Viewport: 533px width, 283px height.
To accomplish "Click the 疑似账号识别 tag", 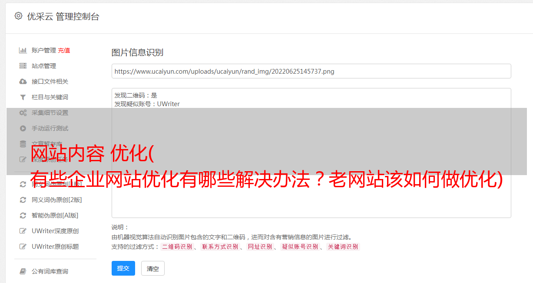I will (300, 247).
